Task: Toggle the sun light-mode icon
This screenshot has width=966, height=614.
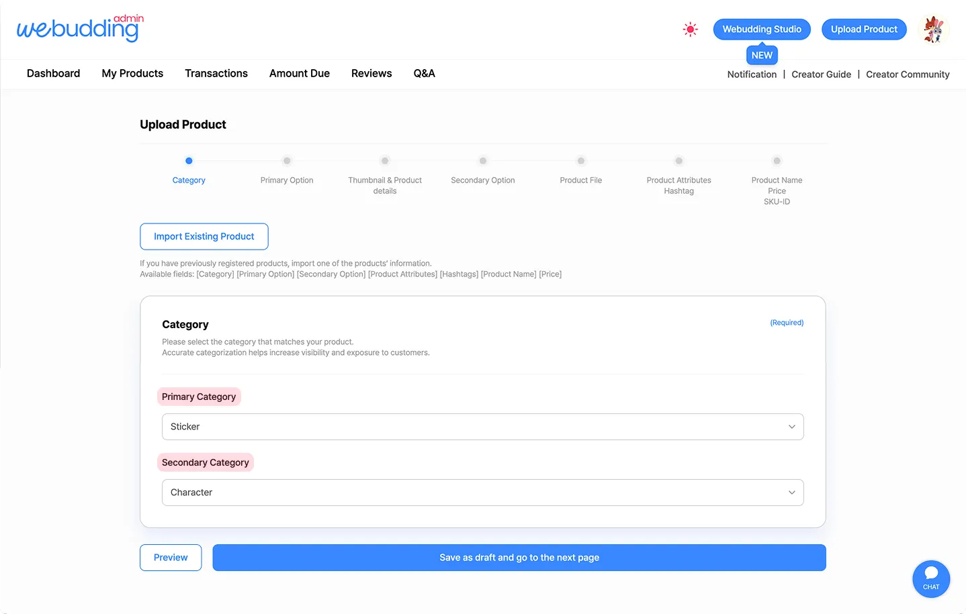Action: (690, 30)
